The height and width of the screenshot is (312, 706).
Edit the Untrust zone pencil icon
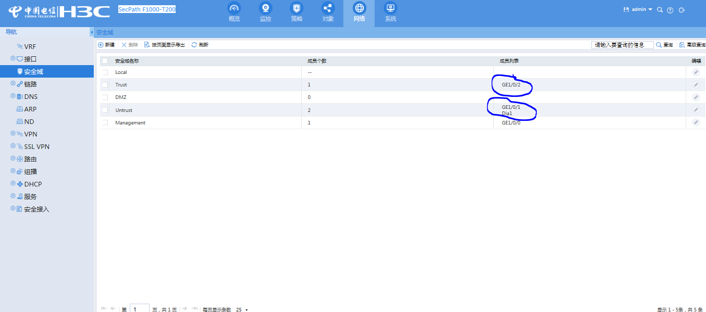tap(696, 109)
